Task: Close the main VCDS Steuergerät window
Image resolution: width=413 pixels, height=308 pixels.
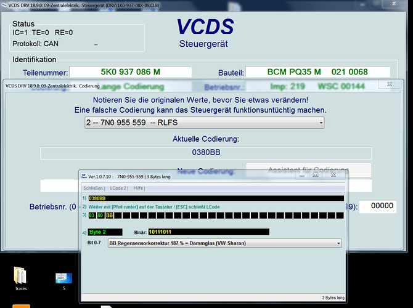Action: click(x=394, y=4)
